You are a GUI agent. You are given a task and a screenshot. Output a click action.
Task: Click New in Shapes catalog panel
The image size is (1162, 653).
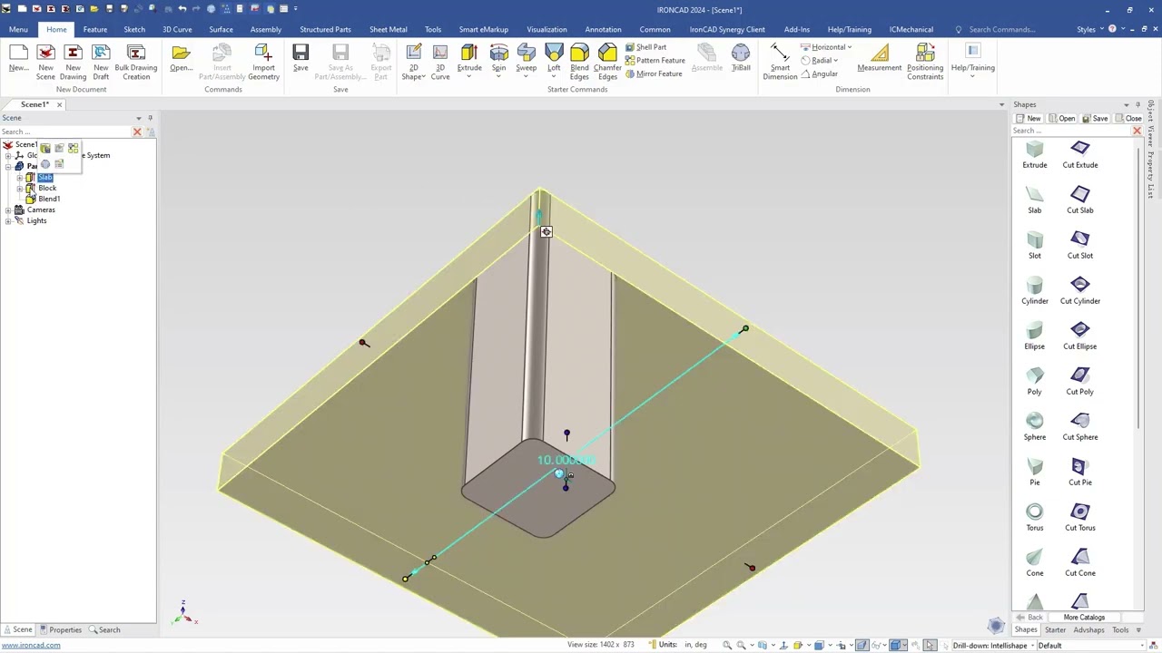tap(1029, 119)
